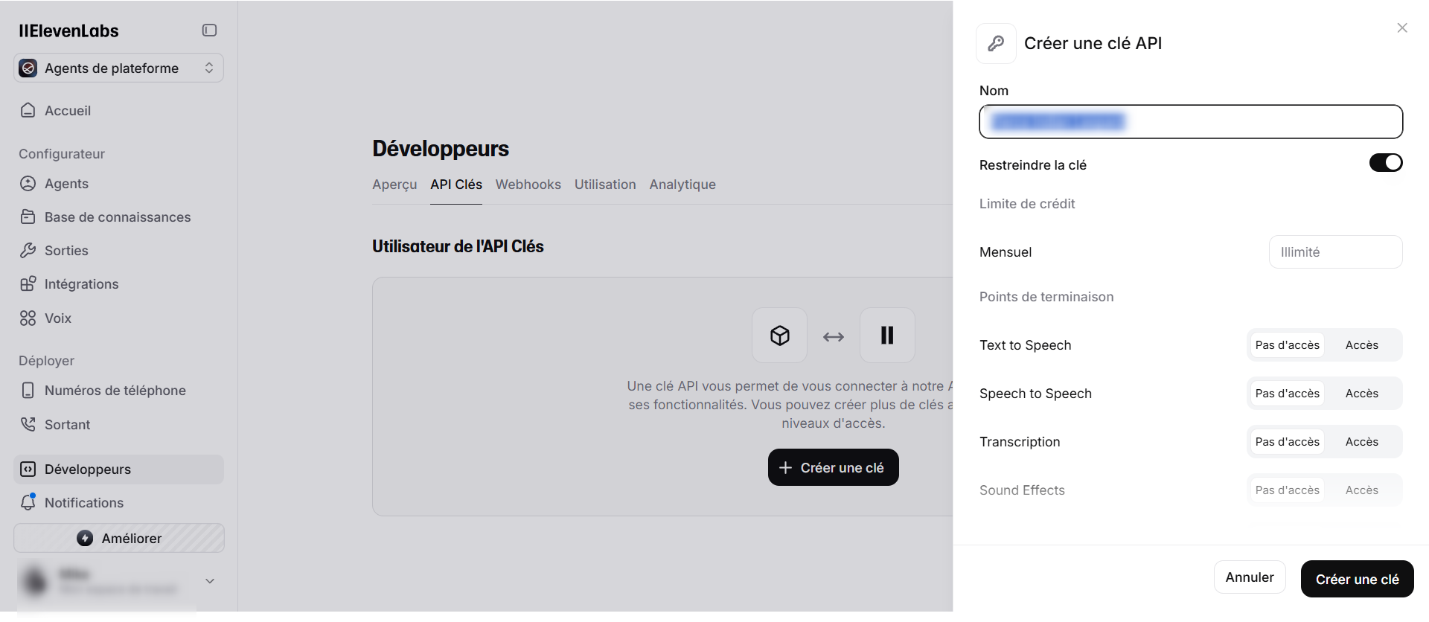Viewport: 1429px width, 622px height.
Task: Click Annuler in the dialog
Action: coord(1250,577)
